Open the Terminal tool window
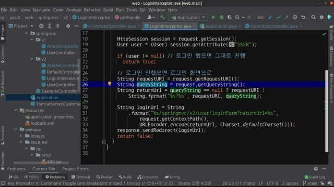Image resolution: width=334 pixels, height=187 pixels. pos(81,177)
